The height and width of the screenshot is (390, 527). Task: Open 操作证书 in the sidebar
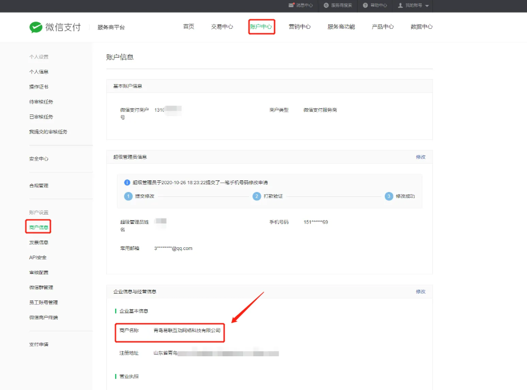pos(39,87)
